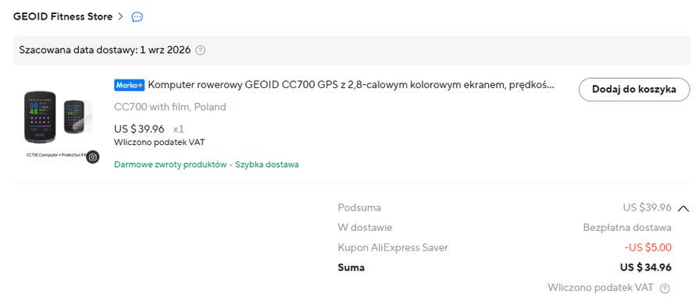Image resolution: width=699 pixels, height=305 pixels.
Task: Click the 'Darmowe zwroty produktów' text
Action: [x=170, y=165]
